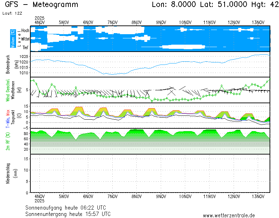Select 10NOV on the bottom date axis
Screen dimensions: 279x218
[x=185, y=196]
